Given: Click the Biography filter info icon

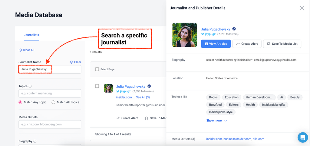Looking at the screenshot, I should 35,141.
